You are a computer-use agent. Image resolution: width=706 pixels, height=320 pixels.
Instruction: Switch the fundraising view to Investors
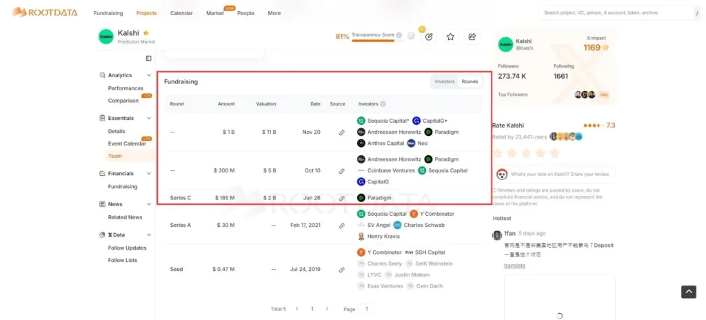[444, 81]
